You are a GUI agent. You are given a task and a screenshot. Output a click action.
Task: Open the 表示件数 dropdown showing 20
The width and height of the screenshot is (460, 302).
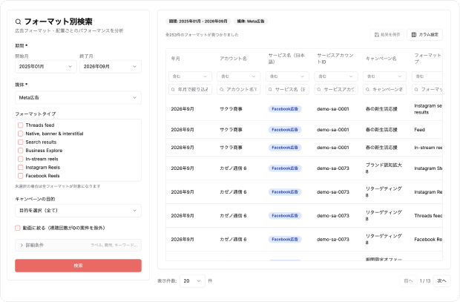pyautogui.click(x=192, y=281)
